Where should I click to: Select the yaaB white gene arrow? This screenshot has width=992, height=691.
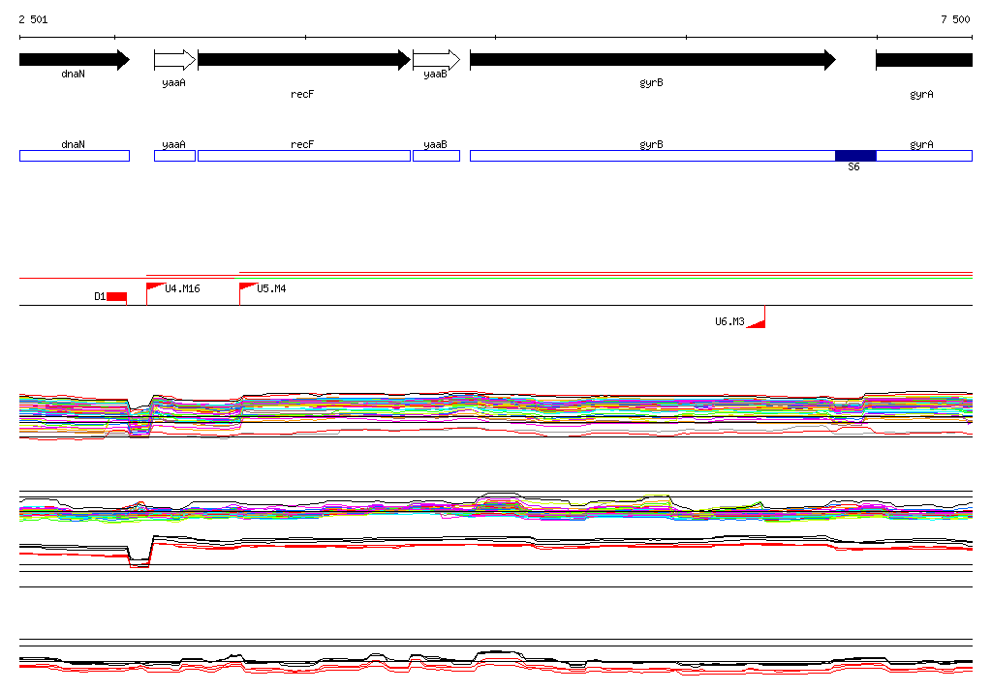click(x=437, y=60)
